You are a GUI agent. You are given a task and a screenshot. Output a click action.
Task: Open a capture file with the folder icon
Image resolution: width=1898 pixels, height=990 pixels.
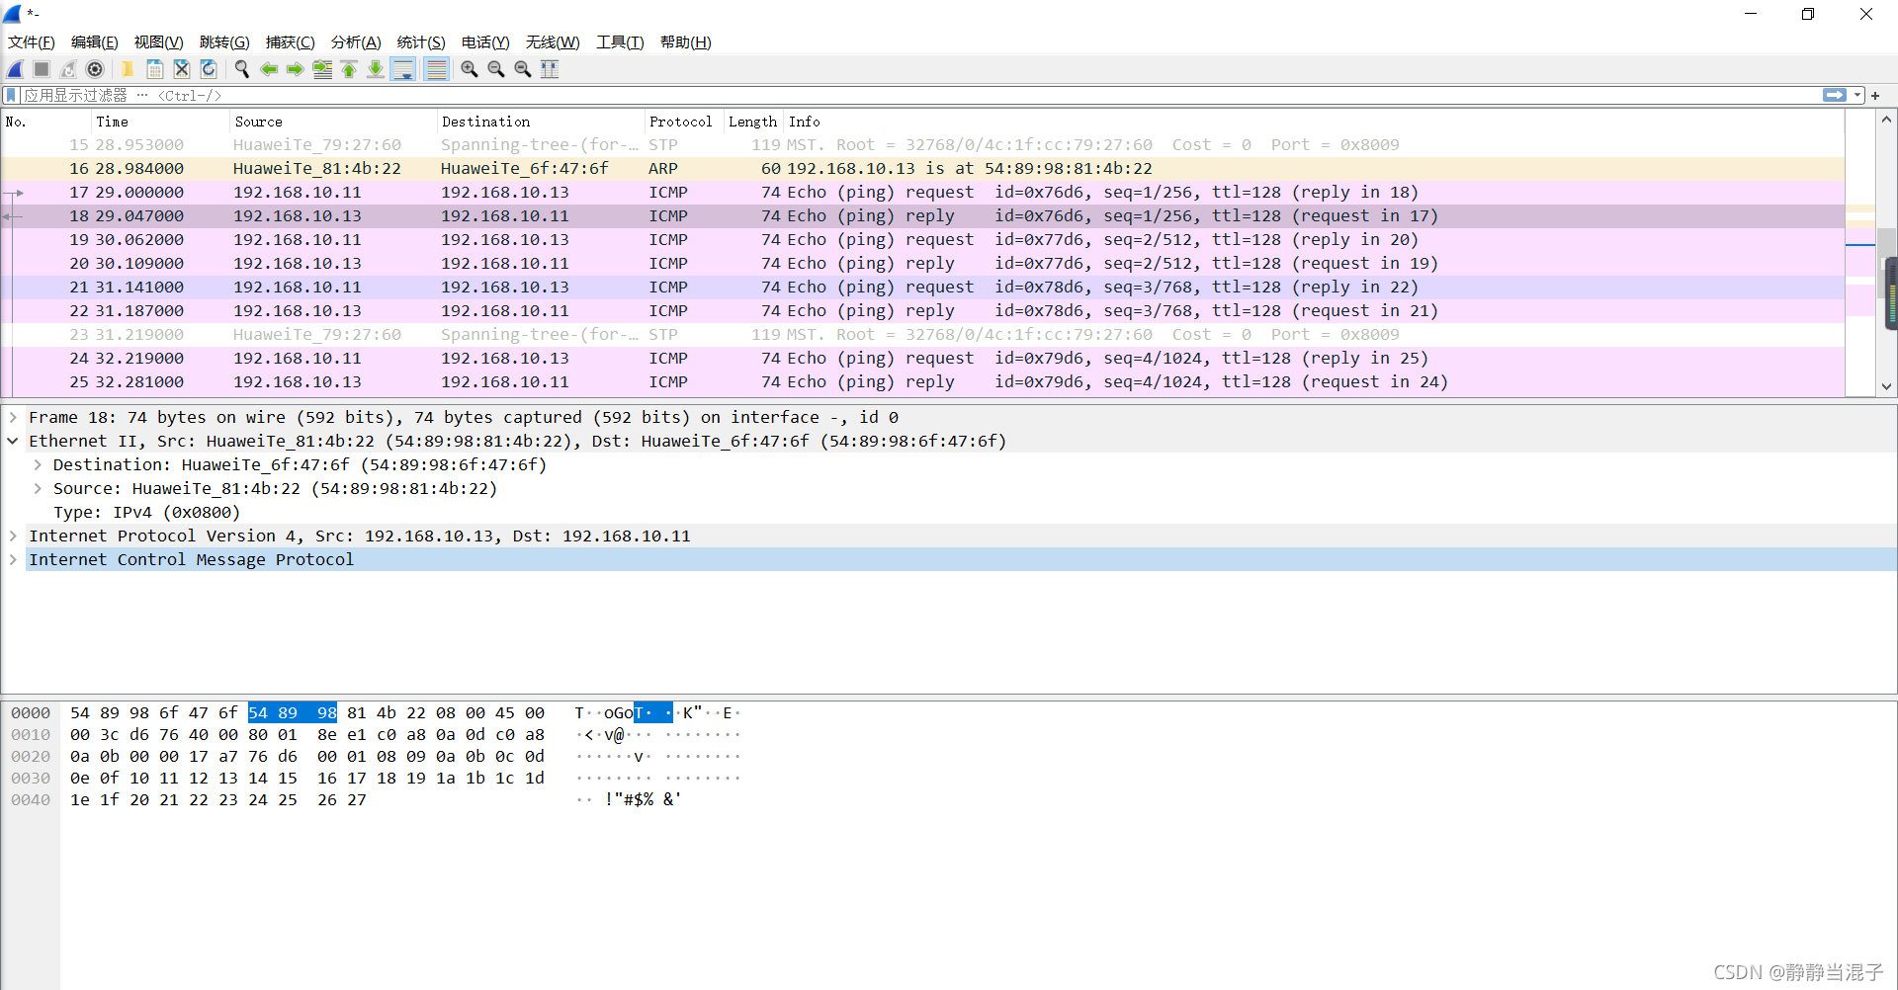point(128,69)
